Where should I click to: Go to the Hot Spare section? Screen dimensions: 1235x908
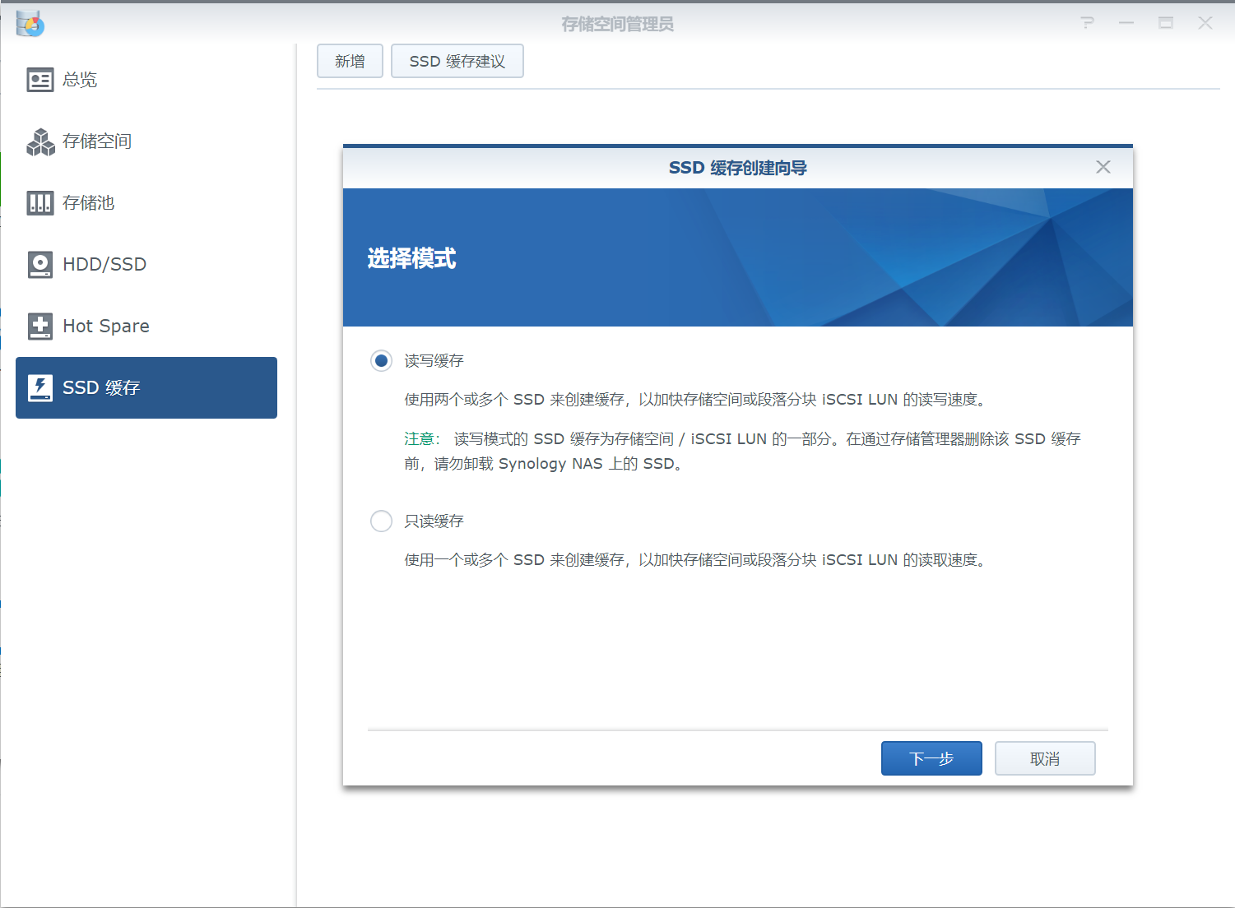146,327
